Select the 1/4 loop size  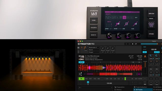pyautogui.click(x=115, y=79)
